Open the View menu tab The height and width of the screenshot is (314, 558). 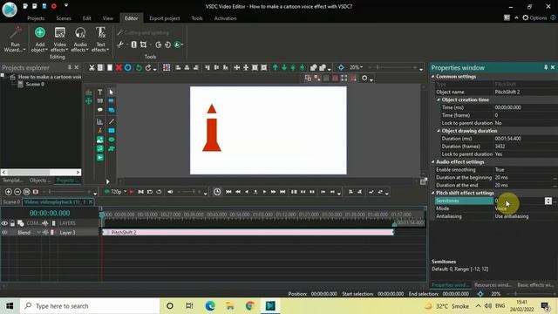click(x=108, y=18)
